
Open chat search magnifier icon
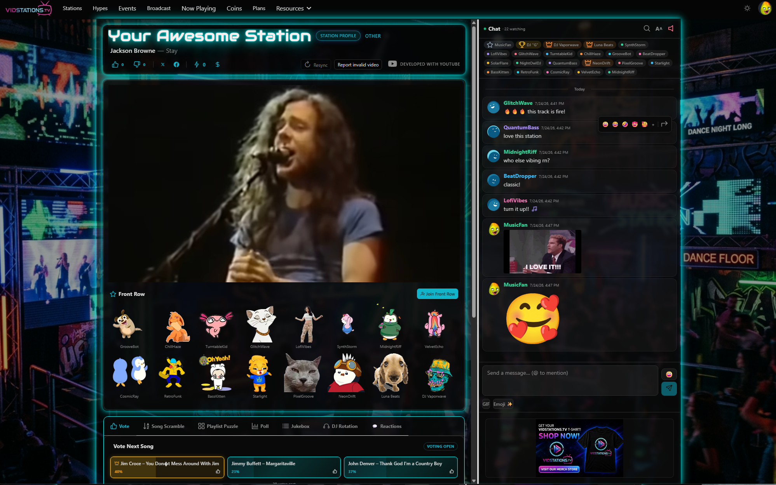point(647,28)
